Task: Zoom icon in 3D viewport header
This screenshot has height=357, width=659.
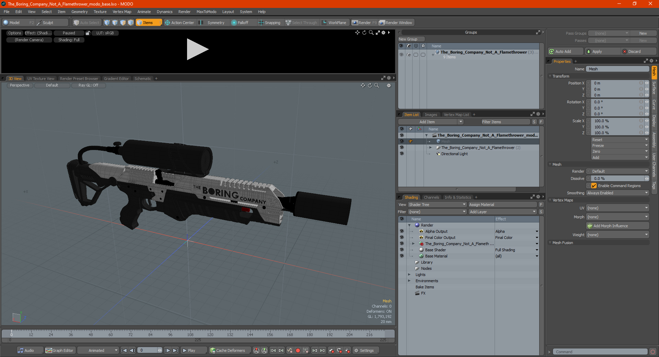Action: [377, 85]
